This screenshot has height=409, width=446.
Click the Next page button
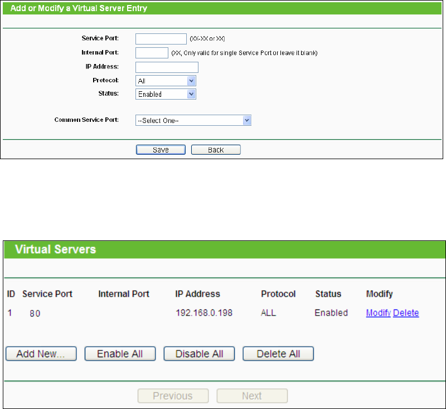coord(252,396)
